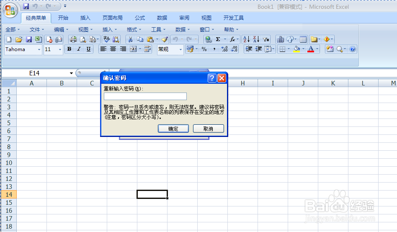The height and width of the screenshot is (232, 397).
Task: Open the 工具 menu
Action: (x=158, y=30)
